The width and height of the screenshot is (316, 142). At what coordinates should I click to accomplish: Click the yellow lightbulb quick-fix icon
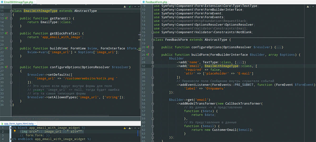click(15, 131)
